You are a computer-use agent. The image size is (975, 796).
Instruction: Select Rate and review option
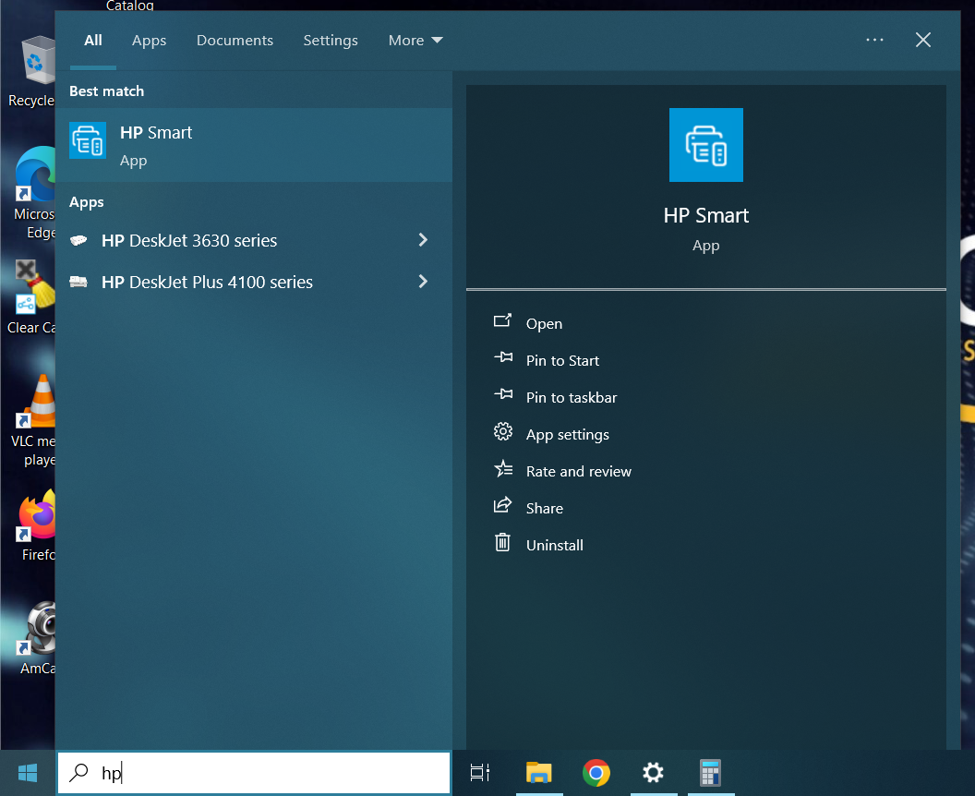pyautogui.click(x=578, y=472)
